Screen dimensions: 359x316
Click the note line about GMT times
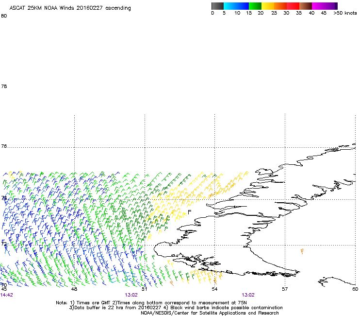[151, 303]
